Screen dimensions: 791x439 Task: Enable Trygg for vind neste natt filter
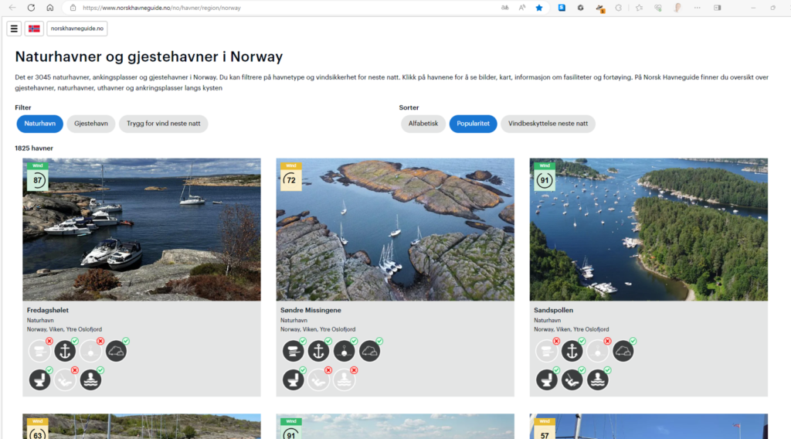pos(163,124)
